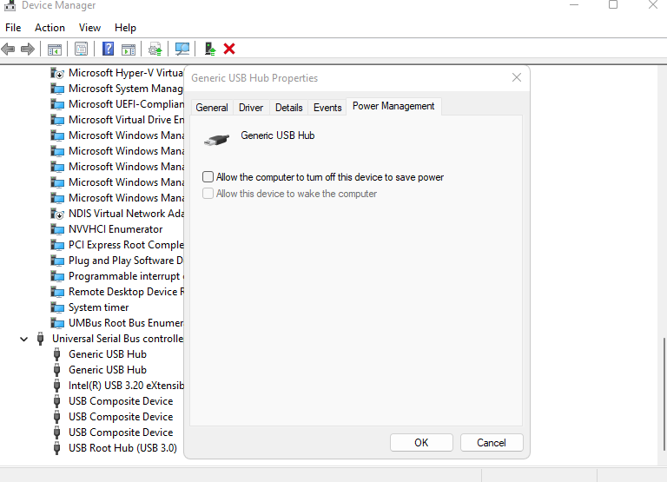Click the icon beside Microsoft Hyper-V Virtual entry
Screen dimensions: 667x482
click(x=57, y=73)
